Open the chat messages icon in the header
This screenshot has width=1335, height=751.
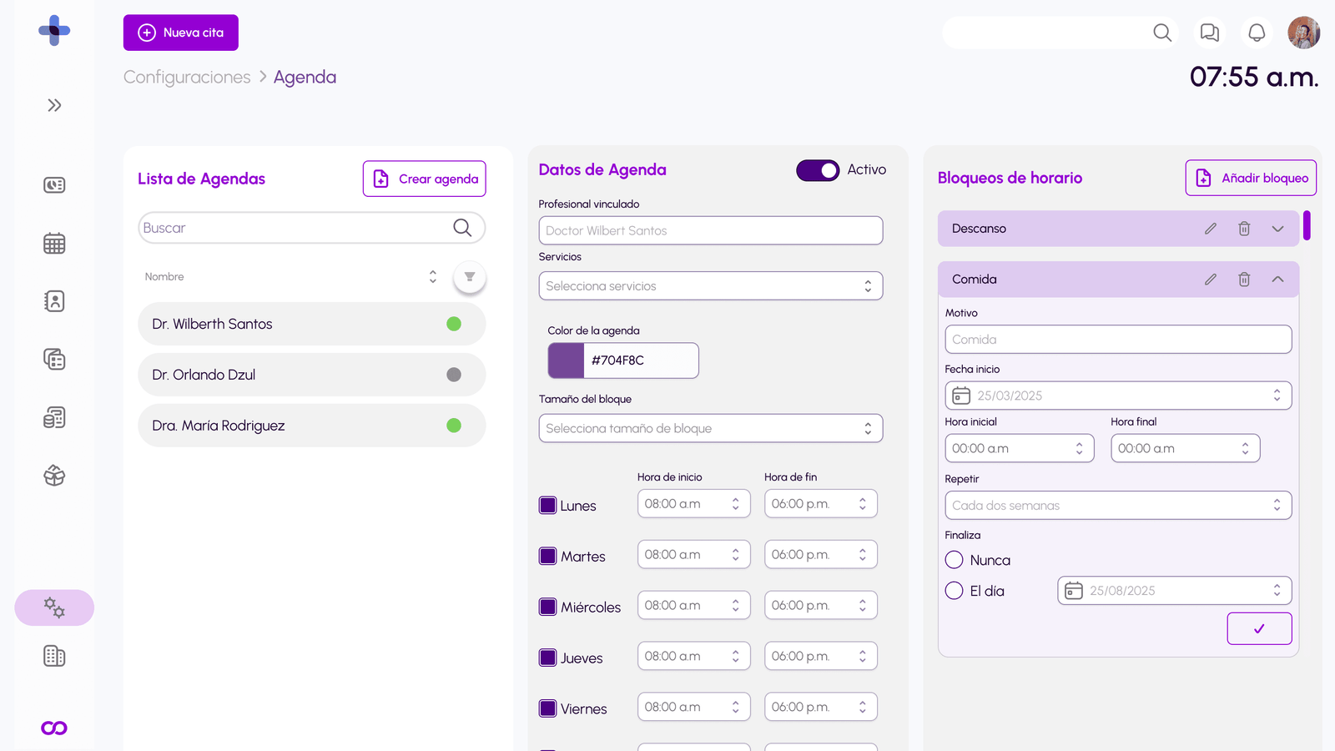point(1208,33)
